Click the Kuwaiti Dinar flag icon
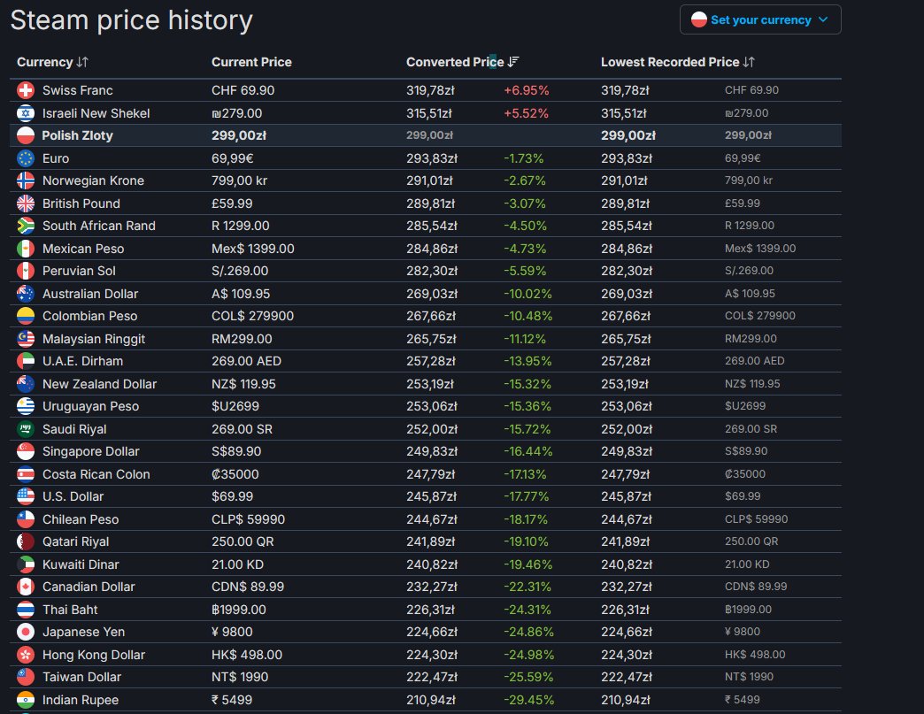Viewport: 924px width, 714px height. click(x=26, y=564)
